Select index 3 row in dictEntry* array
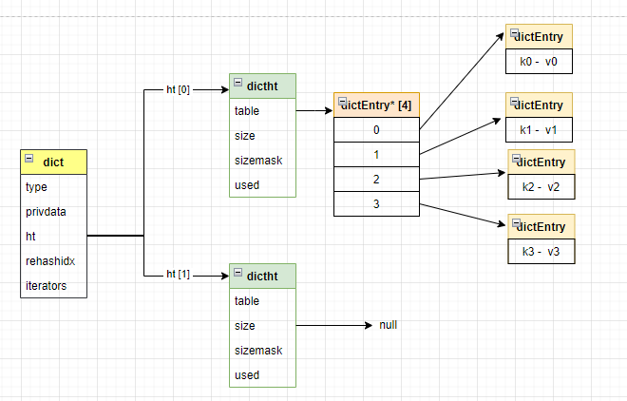Viewport: 627px width, 401px height. click(376, 203)
